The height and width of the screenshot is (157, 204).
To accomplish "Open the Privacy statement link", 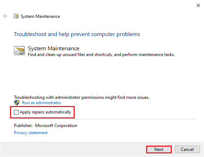I will (31, 133).
